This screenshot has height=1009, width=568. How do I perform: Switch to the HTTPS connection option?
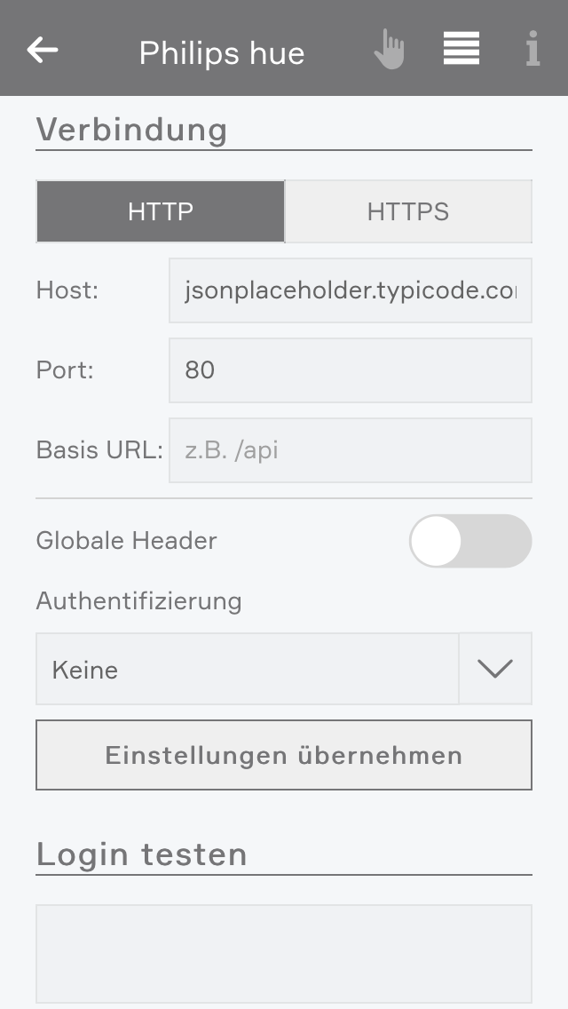coord(408,211)
